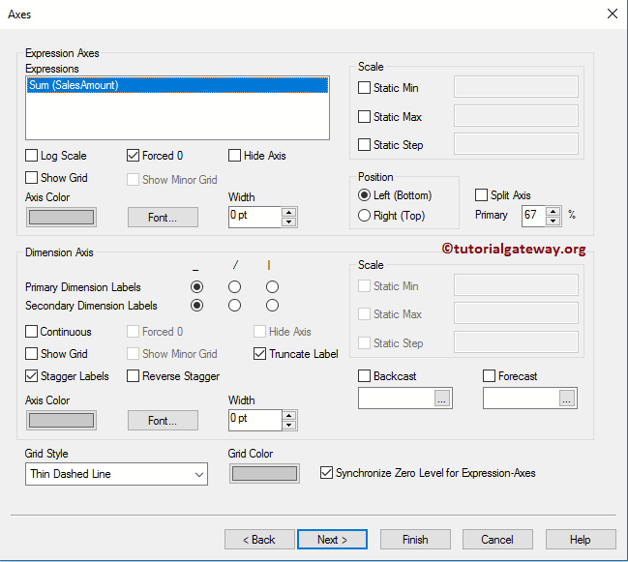Click the Expression Axes Static Min value field

coord(516,86)
